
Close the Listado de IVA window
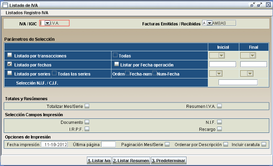[x=268, y=5]
